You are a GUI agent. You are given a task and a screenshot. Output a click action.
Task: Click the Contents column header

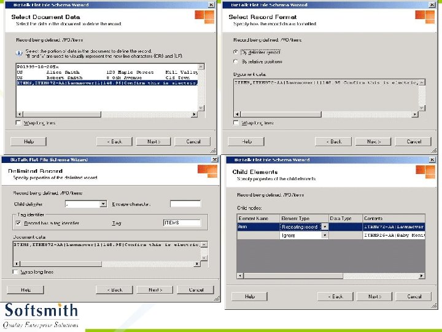click(x=394, y=218)
